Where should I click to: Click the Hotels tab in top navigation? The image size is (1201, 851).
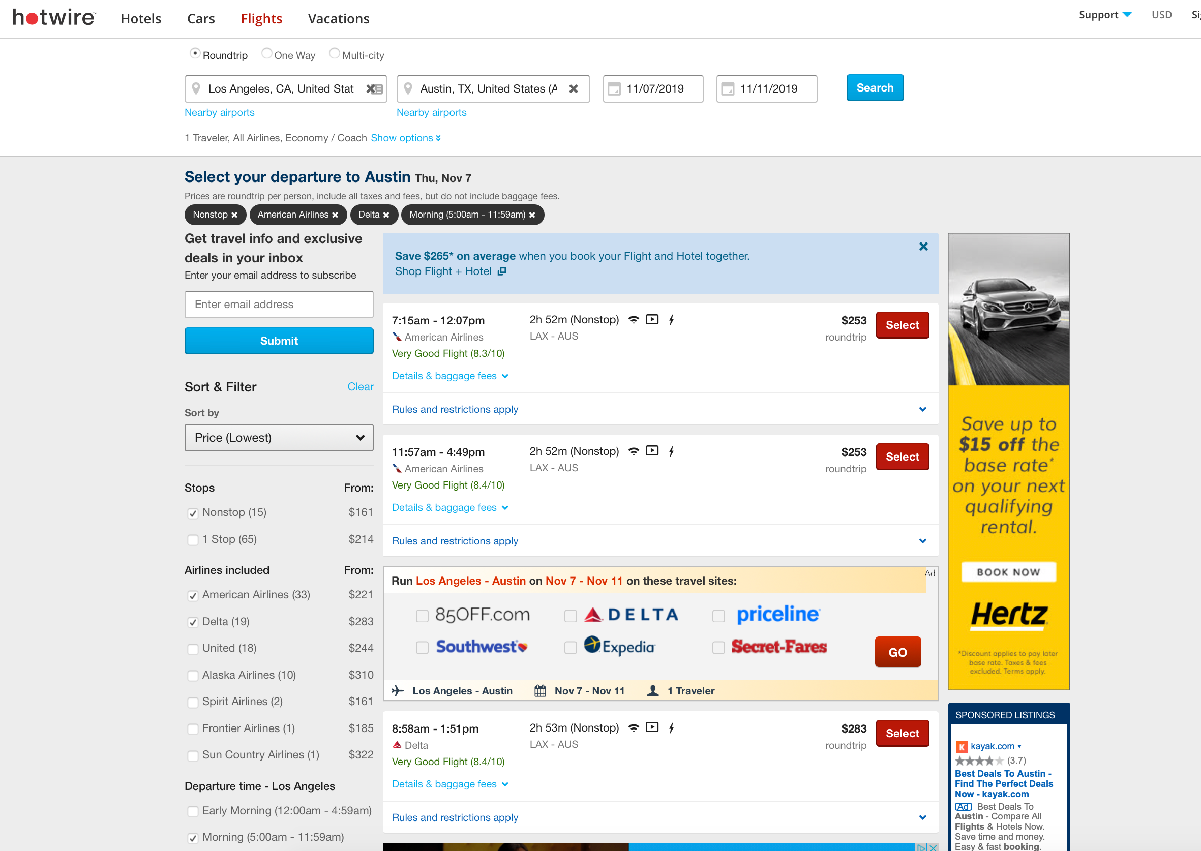[140, 17]
